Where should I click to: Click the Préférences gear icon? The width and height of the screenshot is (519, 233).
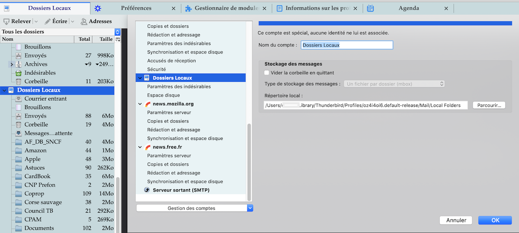(98, 8)
